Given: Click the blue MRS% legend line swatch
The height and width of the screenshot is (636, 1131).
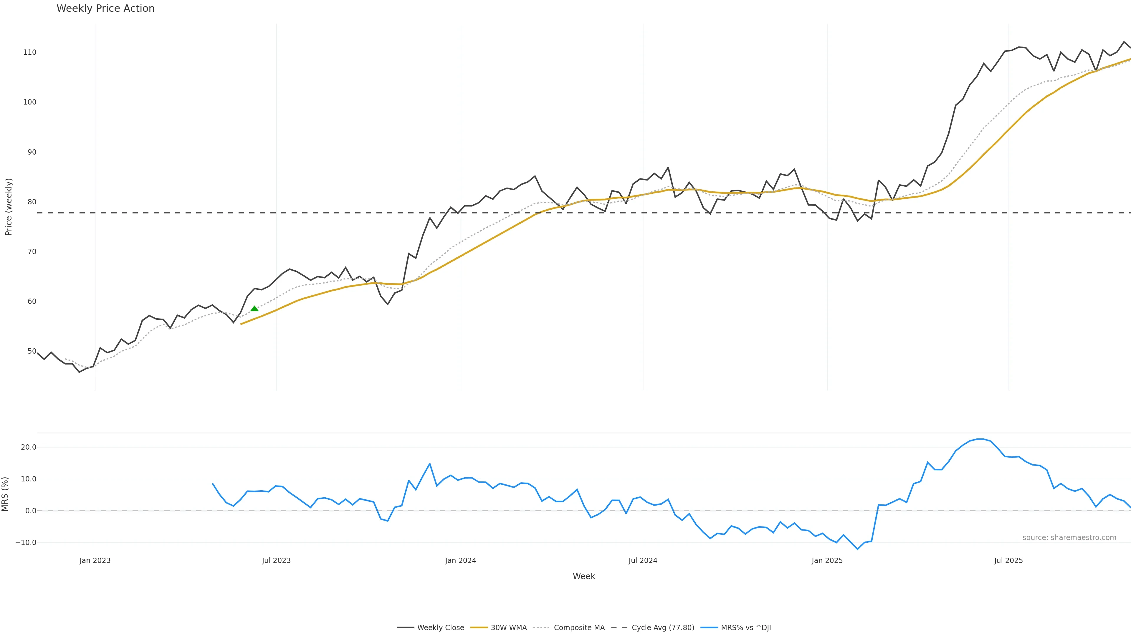Looking at the screenshot, I should [x=709, y=628].
